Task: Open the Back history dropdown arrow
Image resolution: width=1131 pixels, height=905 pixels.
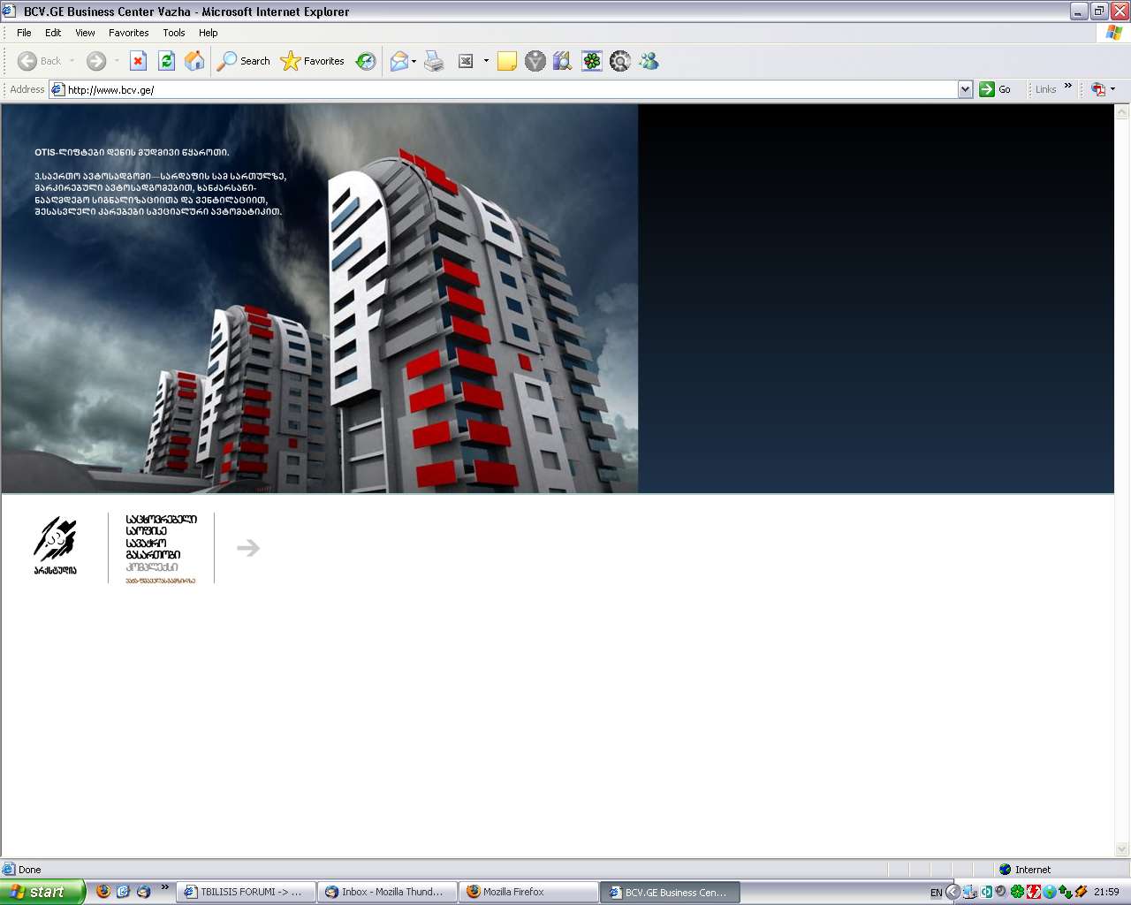Action: click(x=72, y=61)
